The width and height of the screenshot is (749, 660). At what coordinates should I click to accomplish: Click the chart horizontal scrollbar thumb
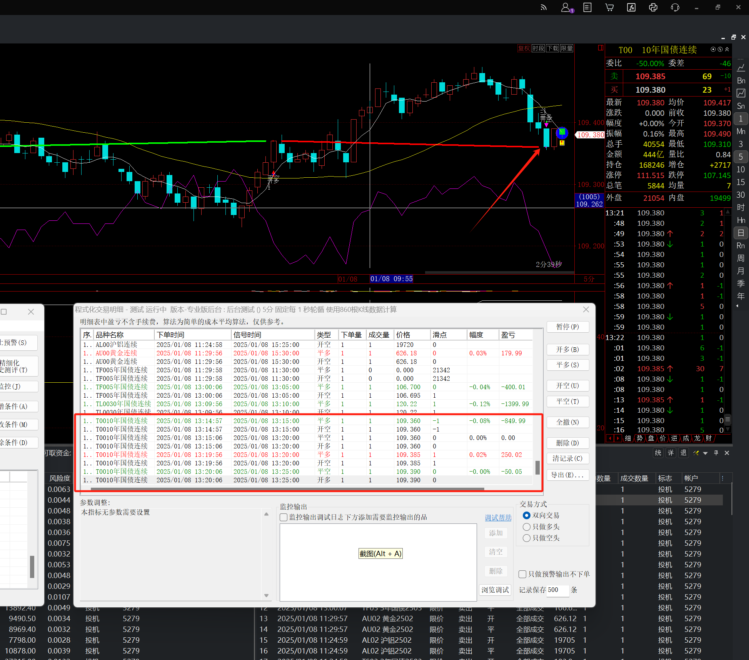click(499, 272)
